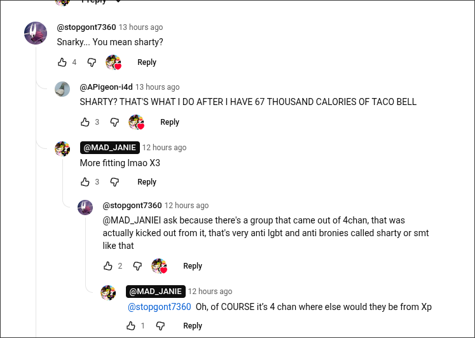Open stopgont7360's avatar on top comment

36,33
